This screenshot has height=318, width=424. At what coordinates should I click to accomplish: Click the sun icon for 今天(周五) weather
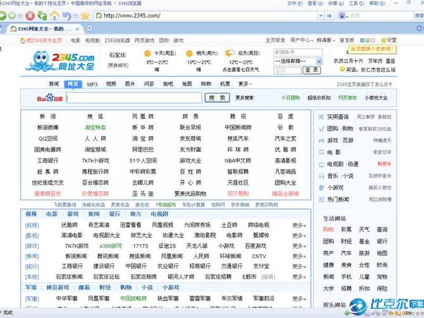point(147,54)
